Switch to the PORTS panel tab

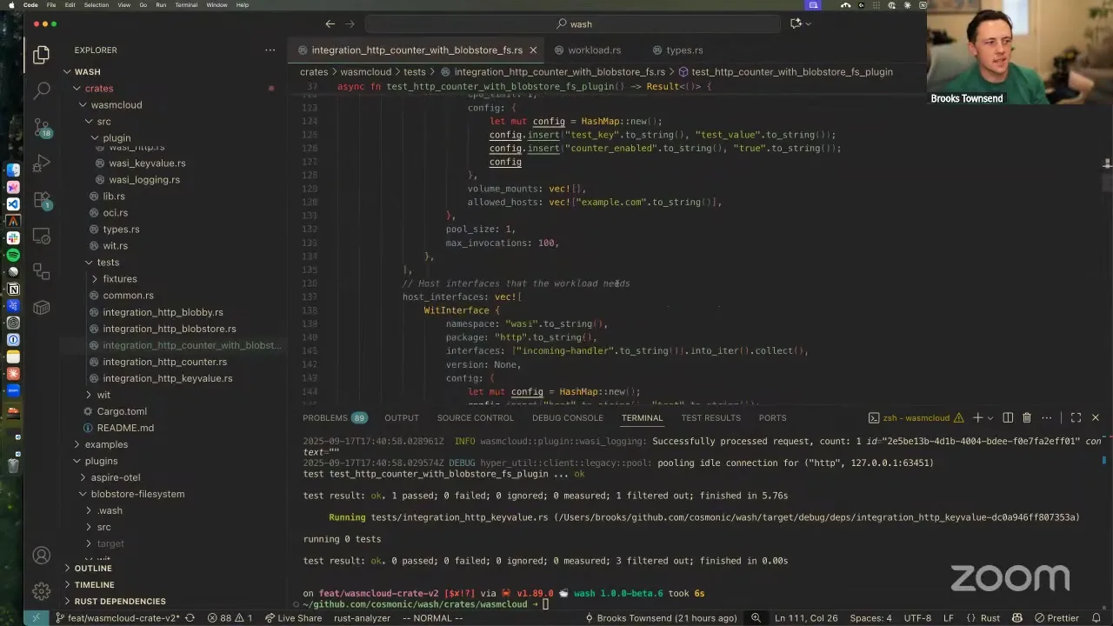(x=772, y=418)
